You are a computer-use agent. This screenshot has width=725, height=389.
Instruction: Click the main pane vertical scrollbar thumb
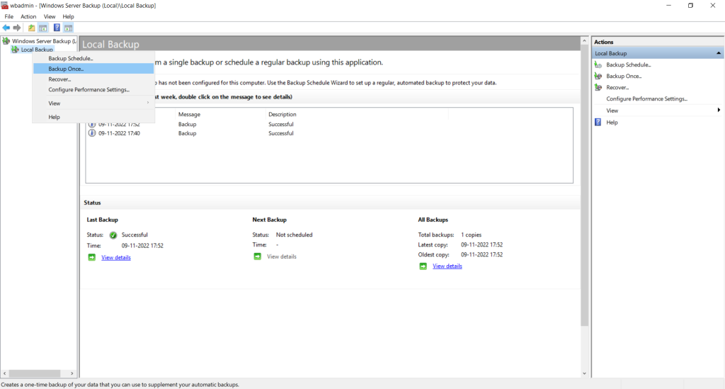(584, 186)
